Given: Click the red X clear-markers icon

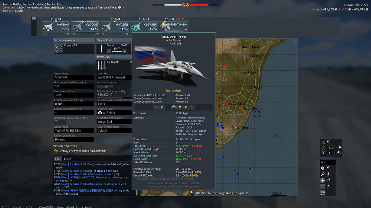Looking at the screenshot, I should pos(322,187).
